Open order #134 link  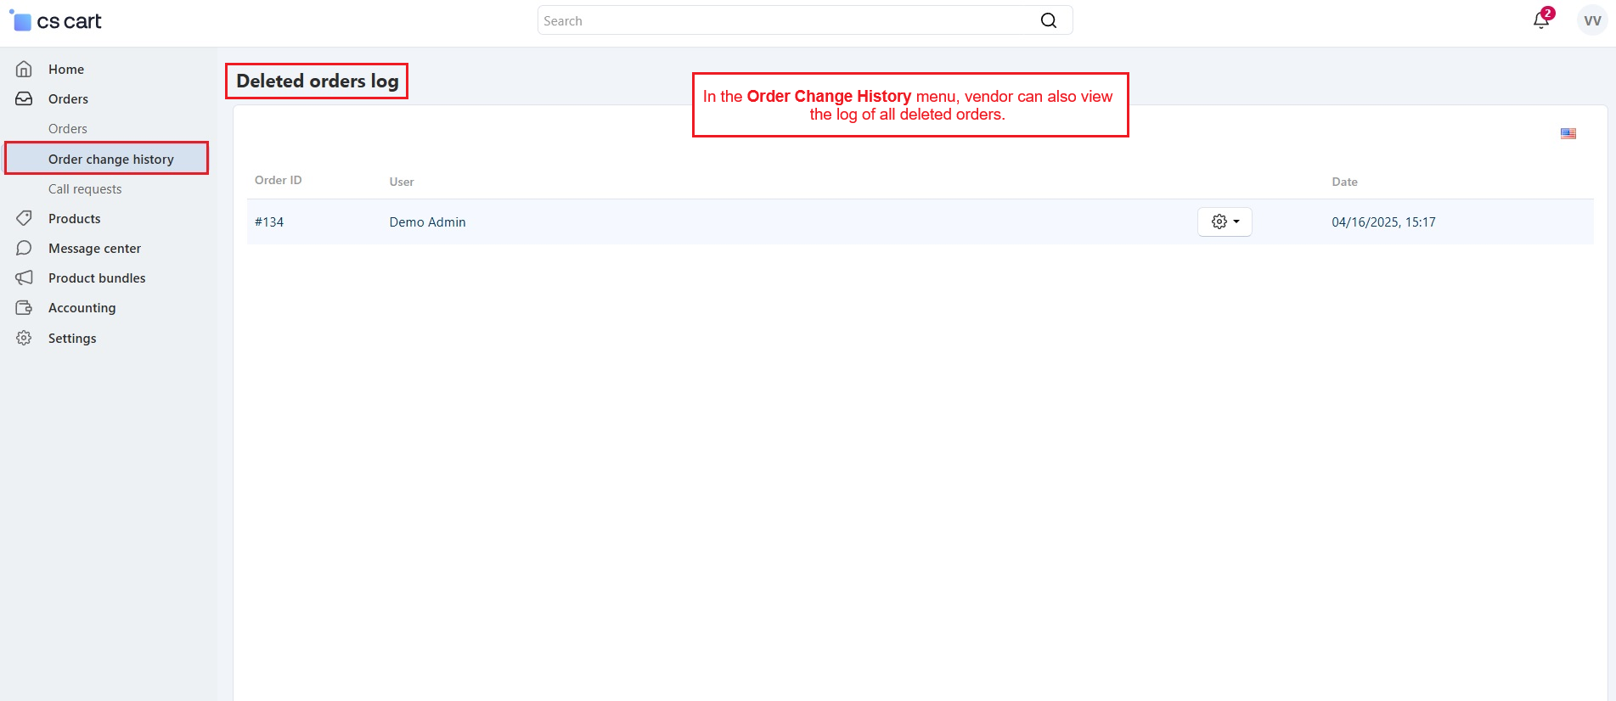[x=269, y=222]
